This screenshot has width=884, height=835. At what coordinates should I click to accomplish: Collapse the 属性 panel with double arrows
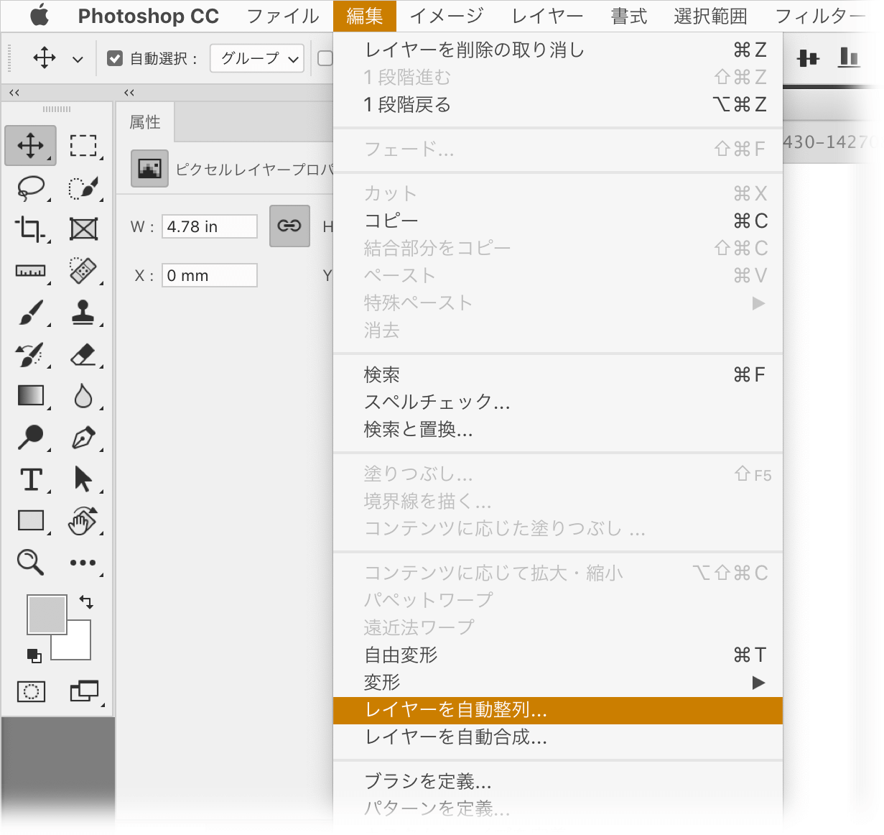[x=129, y=93]
